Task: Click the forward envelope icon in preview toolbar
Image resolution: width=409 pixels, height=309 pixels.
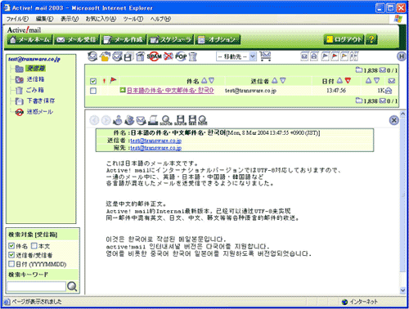Action: (141, 120)
